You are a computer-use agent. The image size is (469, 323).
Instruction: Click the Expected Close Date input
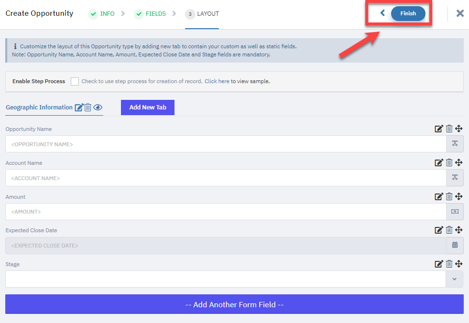click(x=226, y=245)
